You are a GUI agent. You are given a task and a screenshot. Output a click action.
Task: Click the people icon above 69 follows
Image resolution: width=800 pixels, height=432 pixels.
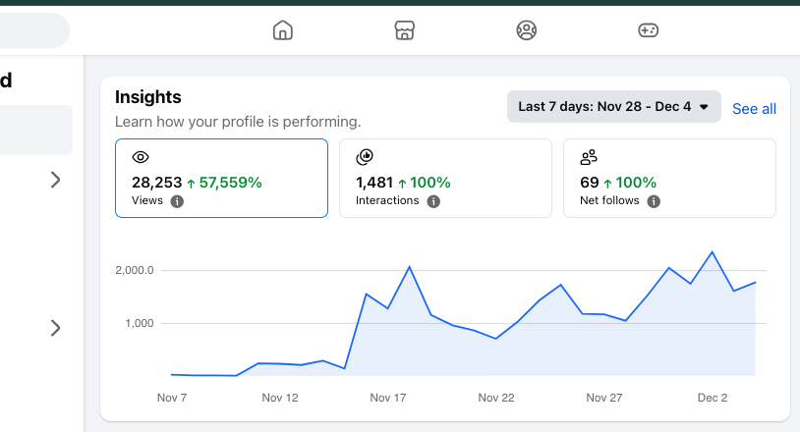pyautogui.click(x=589, y=156)
